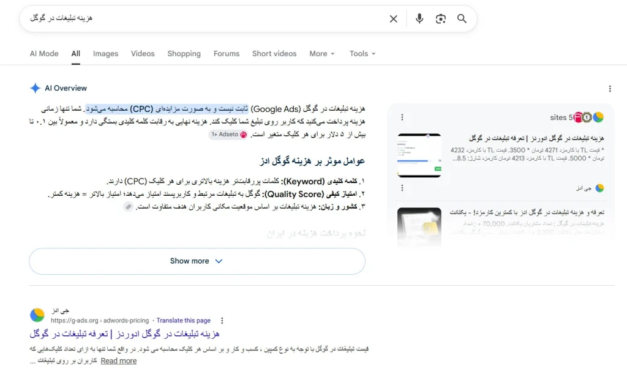Submit search with the magnifier icon
Viewport: 627px width, 372px height.
click(462, 19)
